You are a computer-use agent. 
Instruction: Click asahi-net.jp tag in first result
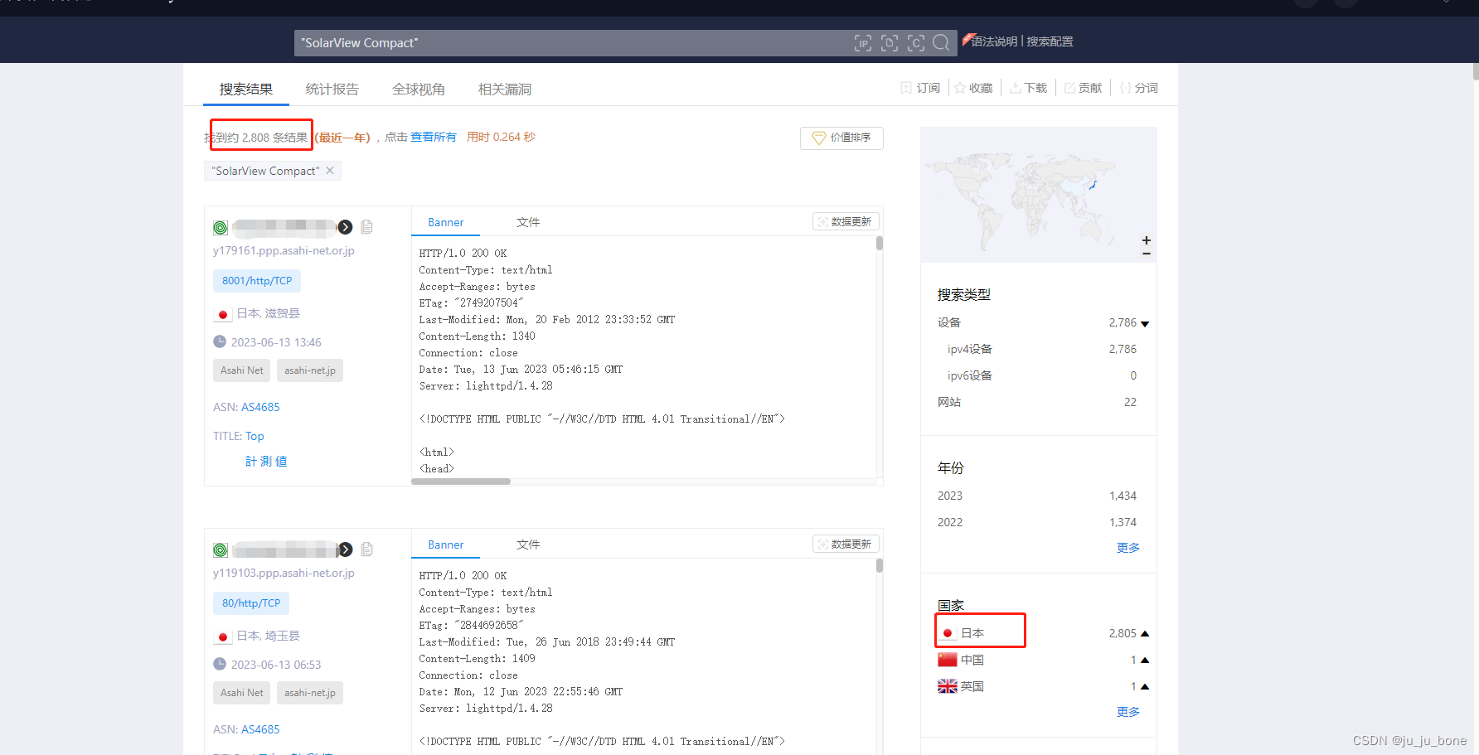click(310, 370)
